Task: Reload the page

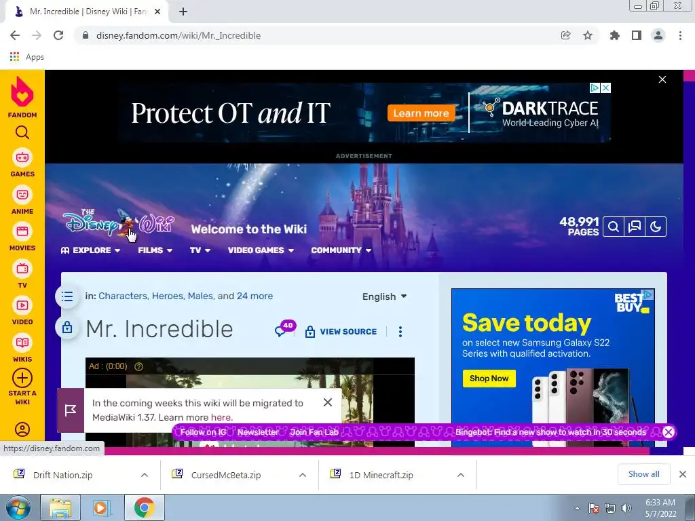Action: click(x=58, y=35)
